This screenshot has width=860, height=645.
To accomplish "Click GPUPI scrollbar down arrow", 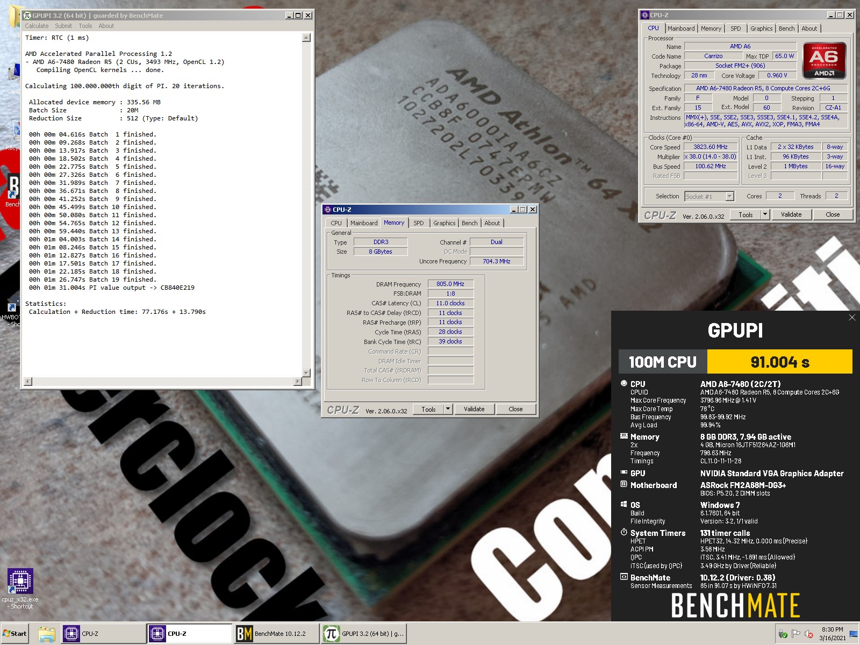I will (306, 372).
